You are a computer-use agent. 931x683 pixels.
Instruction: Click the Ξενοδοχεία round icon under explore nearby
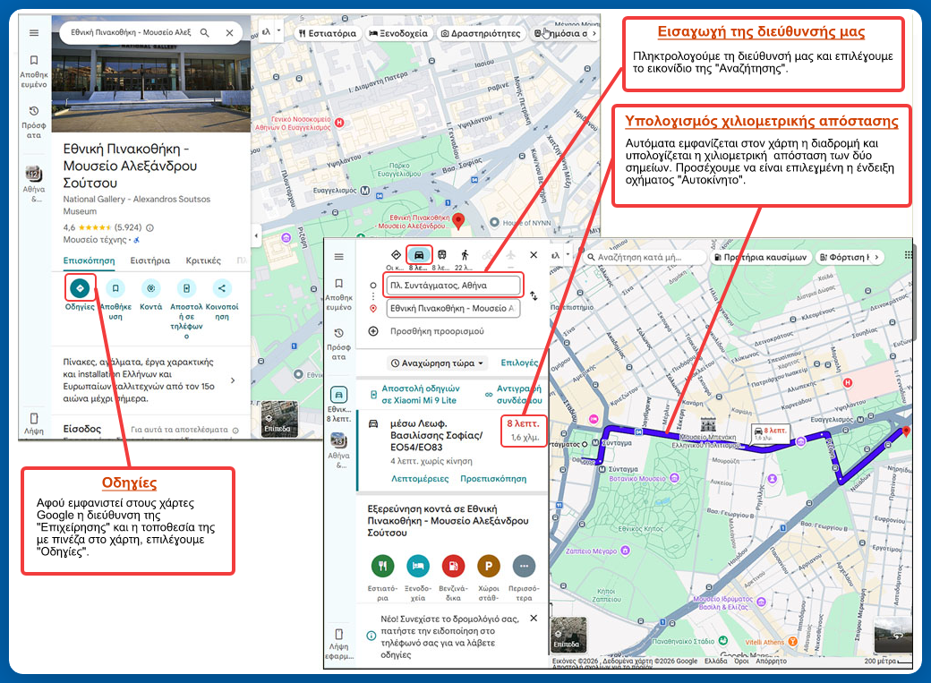point(418,566)
